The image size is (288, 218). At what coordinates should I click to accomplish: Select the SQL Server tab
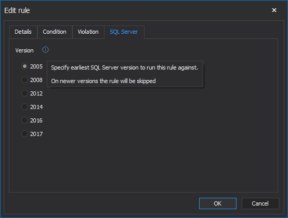click(124, 32)
